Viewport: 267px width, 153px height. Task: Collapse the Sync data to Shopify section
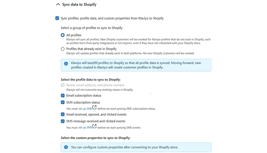[58, 5]
